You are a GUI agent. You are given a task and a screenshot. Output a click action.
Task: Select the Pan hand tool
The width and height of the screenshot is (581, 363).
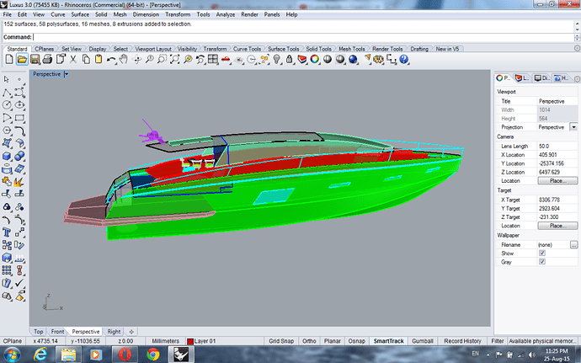pyautogui.click(x=123, y=60)
